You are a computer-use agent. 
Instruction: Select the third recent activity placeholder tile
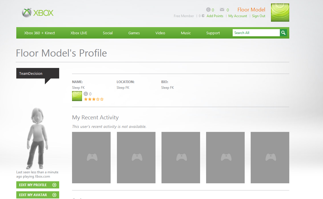tap(181, 158)
